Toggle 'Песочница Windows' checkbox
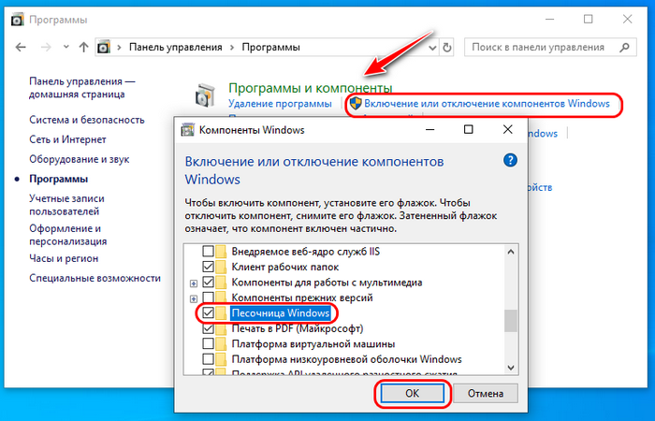 (x=208, y=313)
